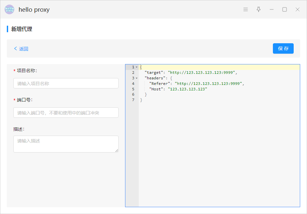Click the "Referer" URL string value
Screen dimensions: 307x214
tap(209, 84)
